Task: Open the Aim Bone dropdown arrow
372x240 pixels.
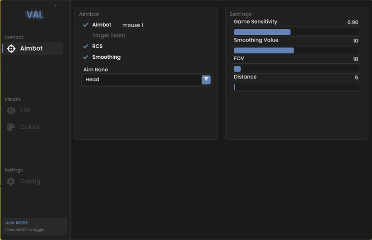Action: [206, 80]
